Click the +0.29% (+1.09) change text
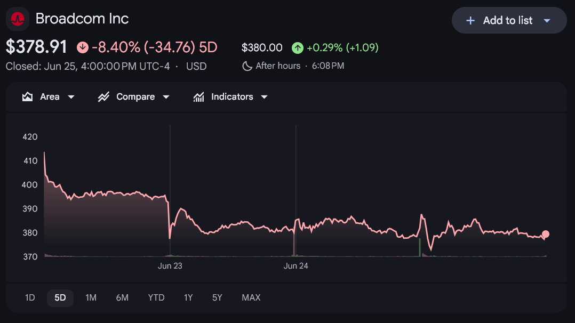 [x=342, y=47]
